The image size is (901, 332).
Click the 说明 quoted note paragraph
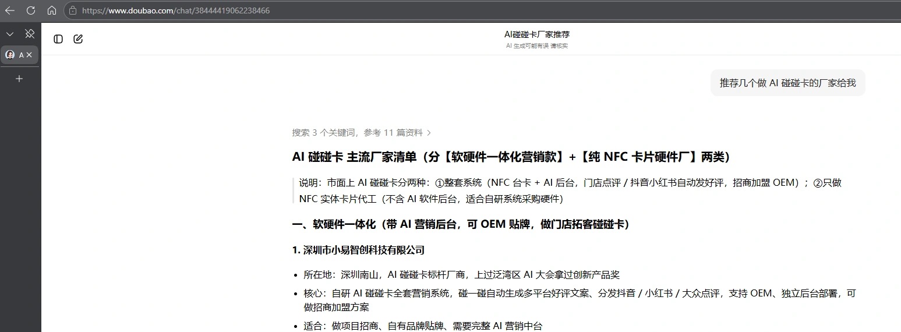pyautogui.click(x=570, y=191)
